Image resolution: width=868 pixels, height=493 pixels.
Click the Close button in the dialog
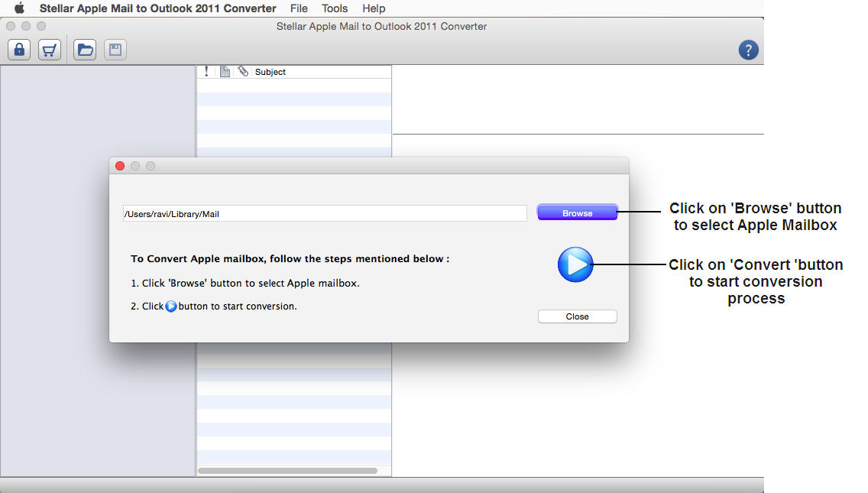[x=578, y=316]
